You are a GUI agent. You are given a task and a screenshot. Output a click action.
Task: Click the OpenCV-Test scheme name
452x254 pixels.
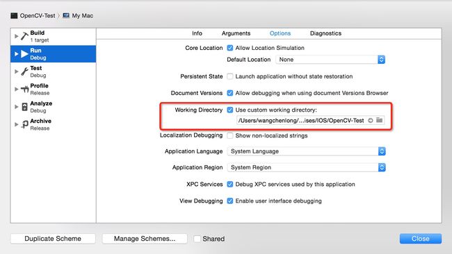38,15
